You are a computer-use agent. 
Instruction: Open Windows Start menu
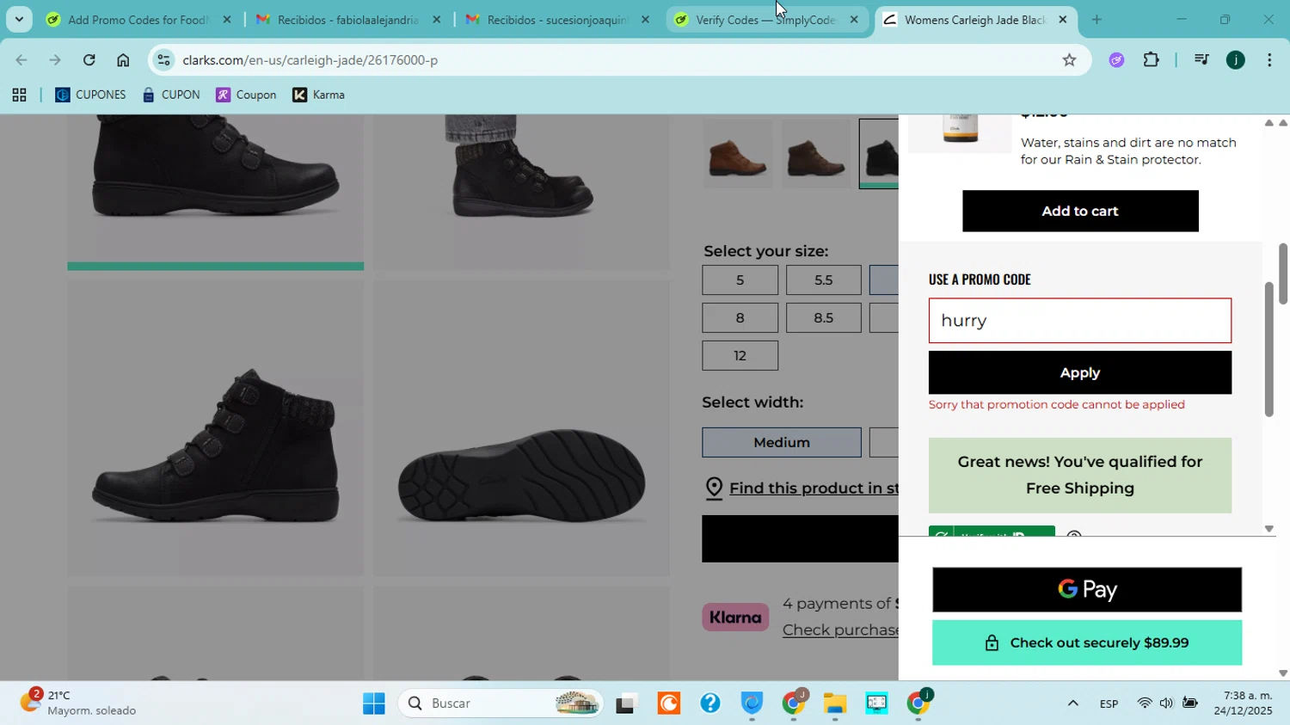click(374, 703)
